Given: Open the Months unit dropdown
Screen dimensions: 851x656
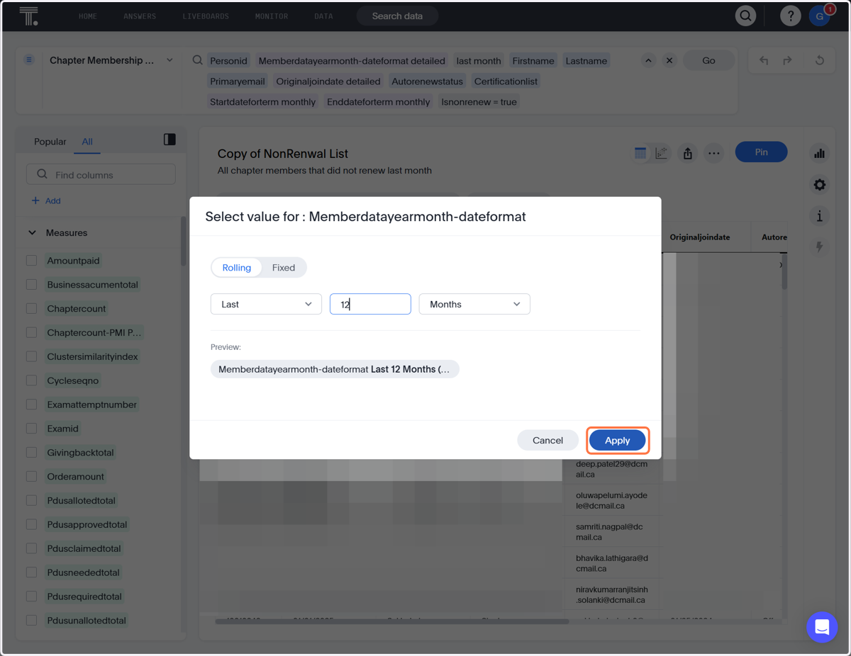Looking at the screenshot, I should click(474, 304).
